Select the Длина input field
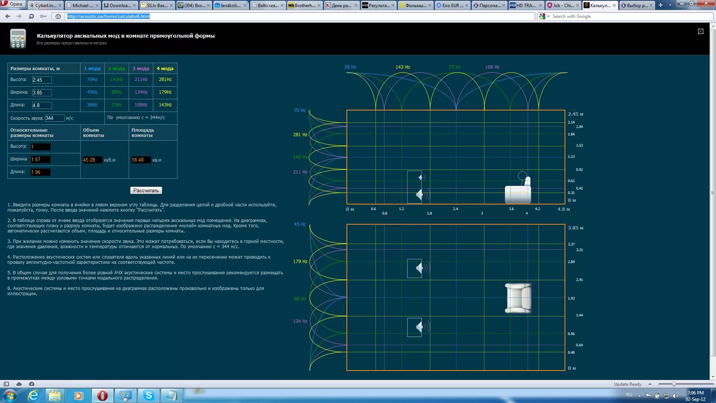 point(42,105)
